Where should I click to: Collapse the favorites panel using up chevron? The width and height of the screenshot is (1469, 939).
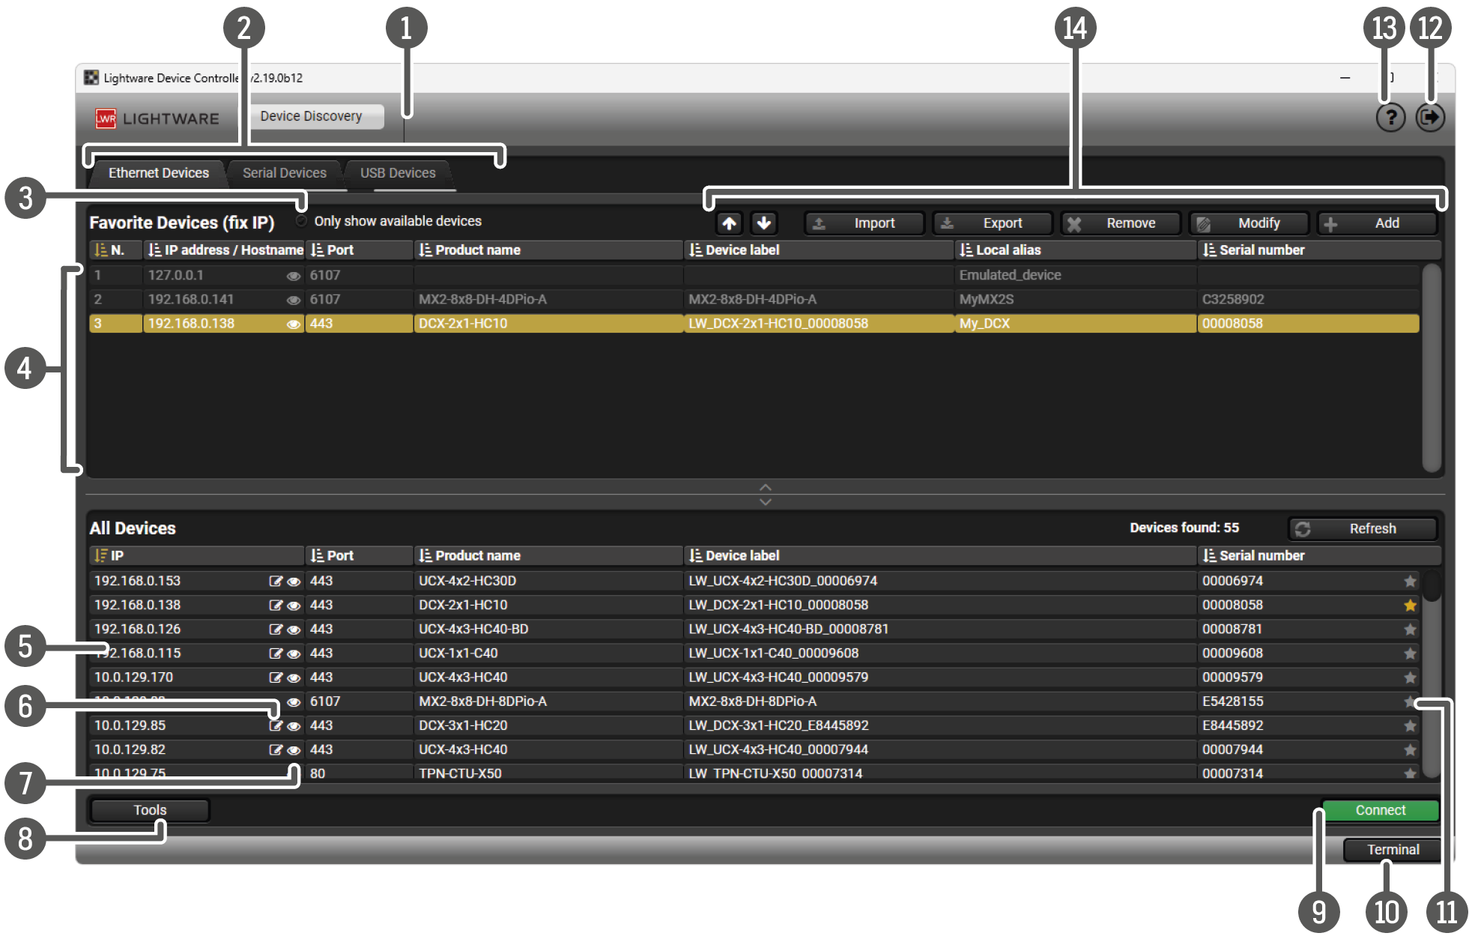(x=765, y=487)
